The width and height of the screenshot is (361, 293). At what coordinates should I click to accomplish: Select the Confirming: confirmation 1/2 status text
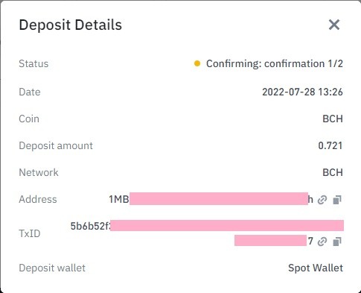[275, 64]
